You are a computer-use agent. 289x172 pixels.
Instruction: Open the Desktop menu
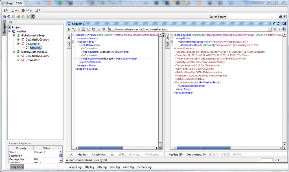click(x=27, y=10)
